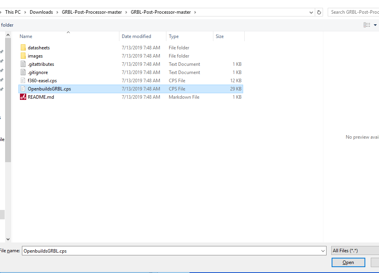This screenshot has width=379, height=273.
Task: Select the images folder icon
Action: coord(23,56)
